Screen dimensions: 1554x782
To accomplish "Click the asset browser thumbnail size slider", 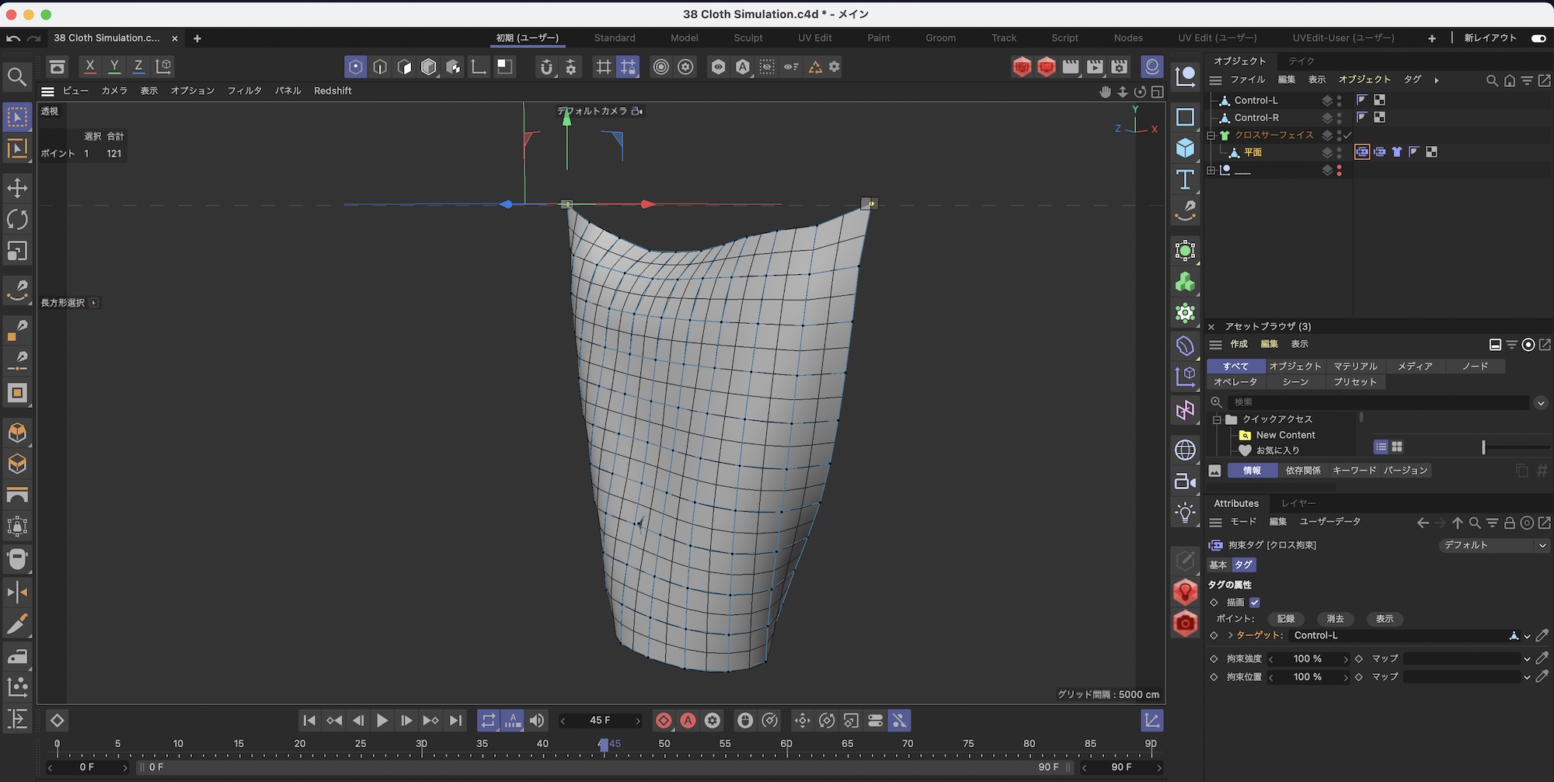I will 1483,447.
